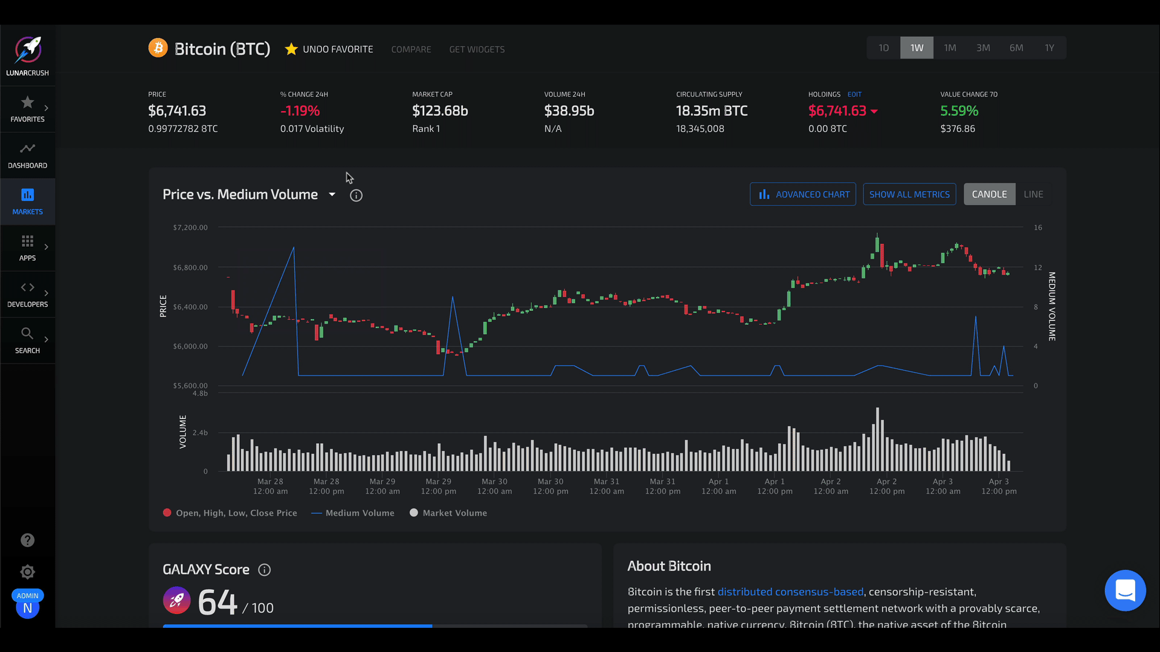
Task: Click circulating supply 18.35m BTC
Action: coord(712,111)
